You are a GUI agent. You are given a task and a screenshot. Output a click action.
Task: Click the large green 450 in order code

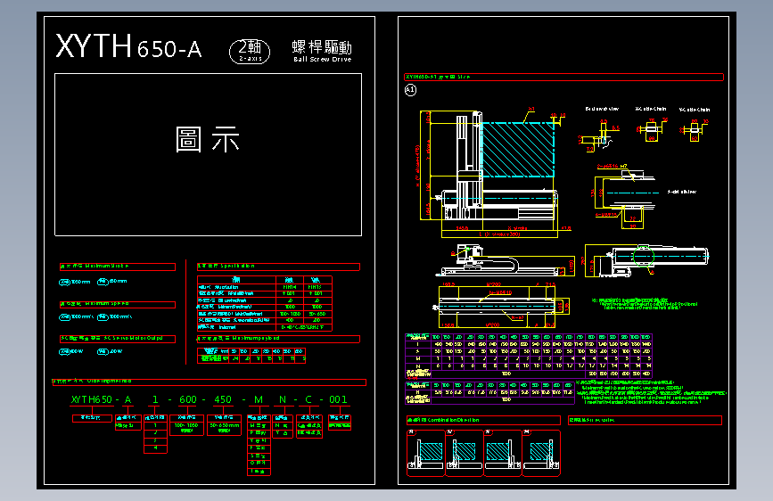pyautogui.click(x=223, y=399)
